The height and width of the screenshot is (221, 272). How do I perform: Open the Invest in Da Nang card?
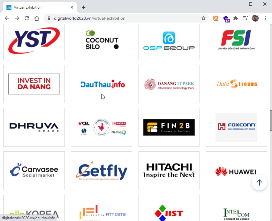point(34,84)
